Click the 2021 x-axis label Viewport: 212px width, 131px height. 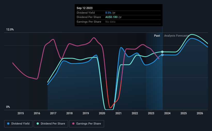(119, 113)
